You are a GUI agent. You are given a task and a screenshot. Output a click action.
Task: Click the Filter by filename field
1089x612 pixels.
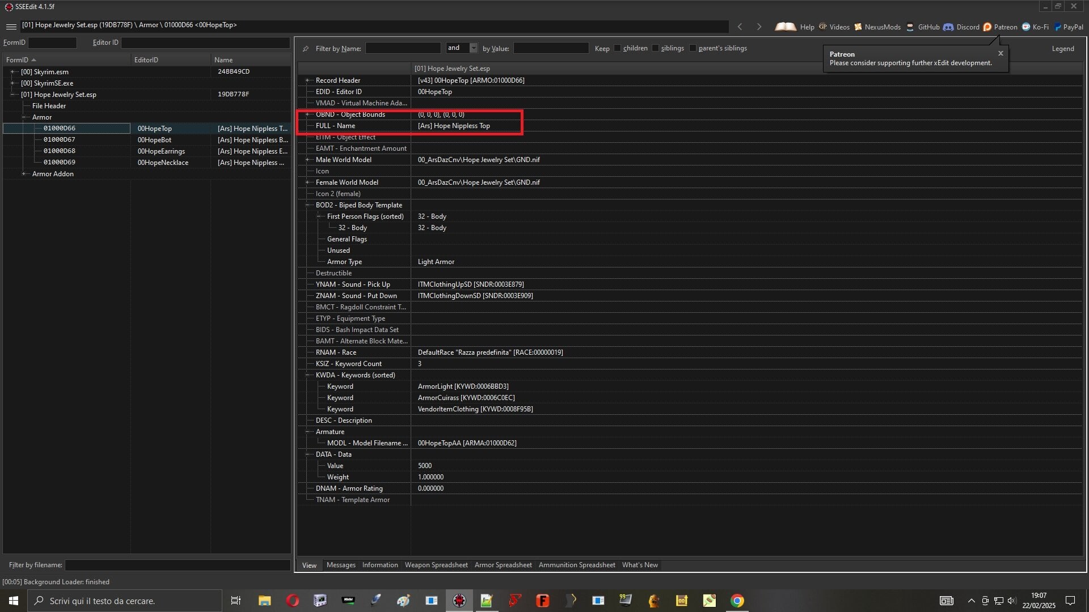click(178, 565)
